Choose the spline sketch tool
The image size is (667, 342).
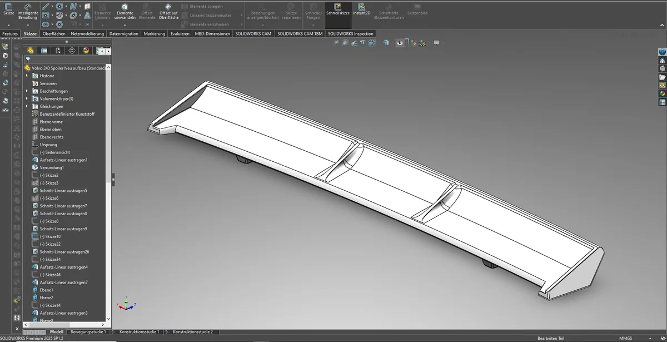pyautogui.click(x=73, y=6)
